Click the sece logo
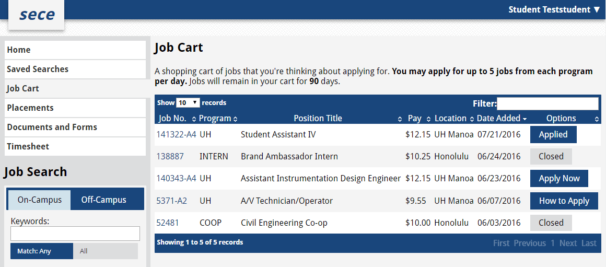This screenshot has width=606, height=267. coord(37,15)
